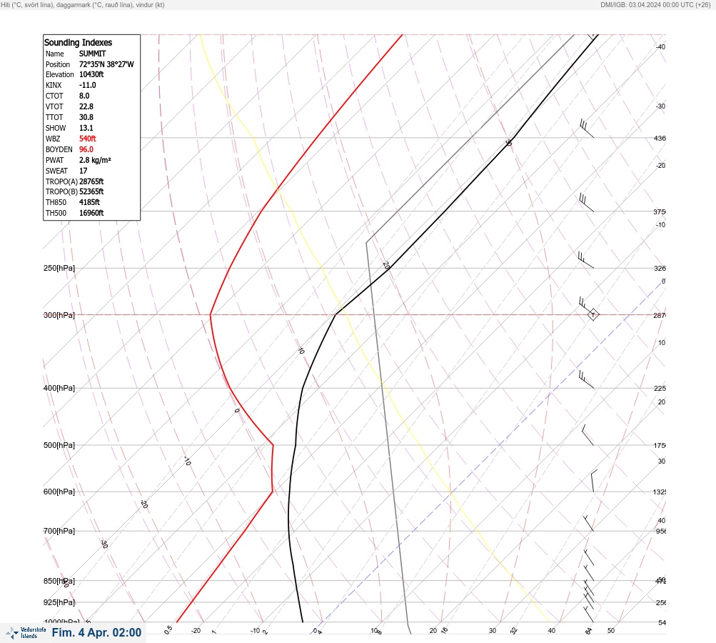Click the TH850 value '4185ft'

click(x=89, y=202)
